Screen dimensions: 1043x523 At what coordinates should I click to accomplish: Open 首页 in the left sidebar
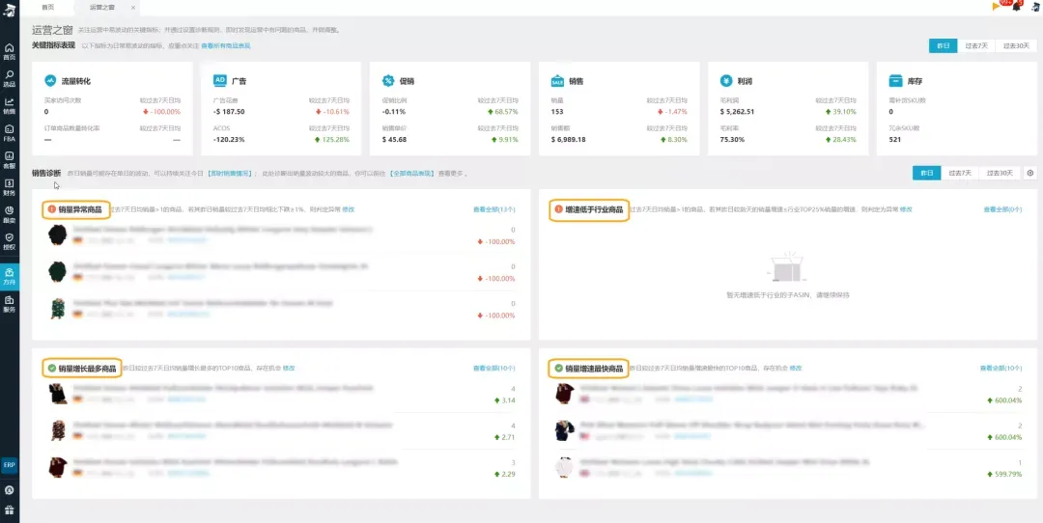coord(10,51)
